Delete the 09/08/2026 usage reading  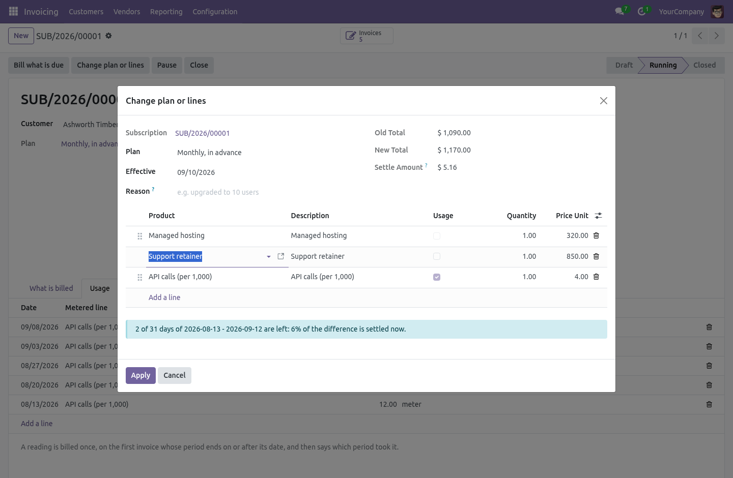click(x=709, y=327)
